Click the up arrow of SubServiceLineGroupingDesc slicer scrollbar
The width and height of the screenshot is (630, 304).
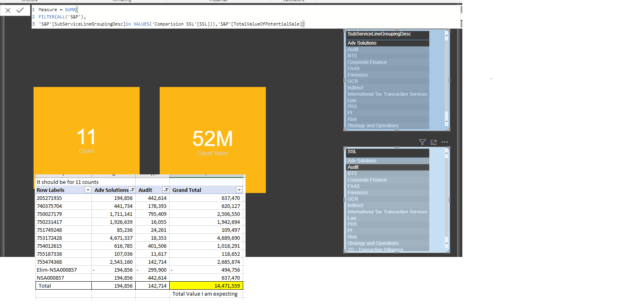[x=446, y=36]
